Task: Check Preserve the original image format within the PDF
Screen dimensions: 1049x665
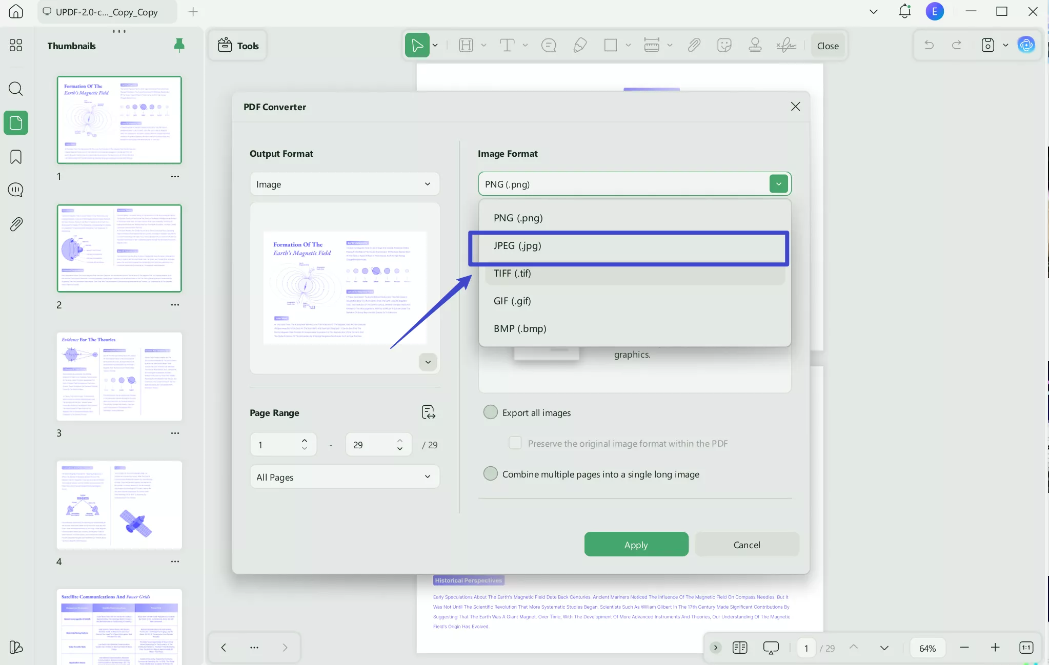Action: coord(515,443)
